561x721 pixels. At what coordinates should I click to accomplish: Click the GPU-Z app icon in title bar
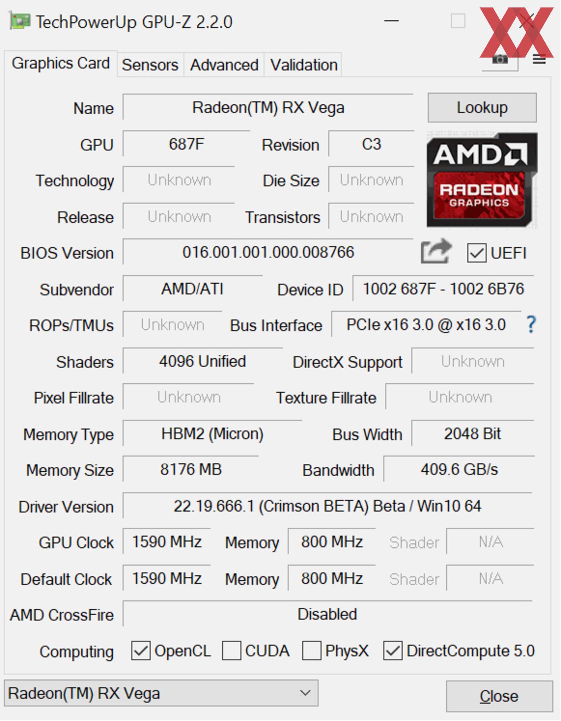click(20, 21)
